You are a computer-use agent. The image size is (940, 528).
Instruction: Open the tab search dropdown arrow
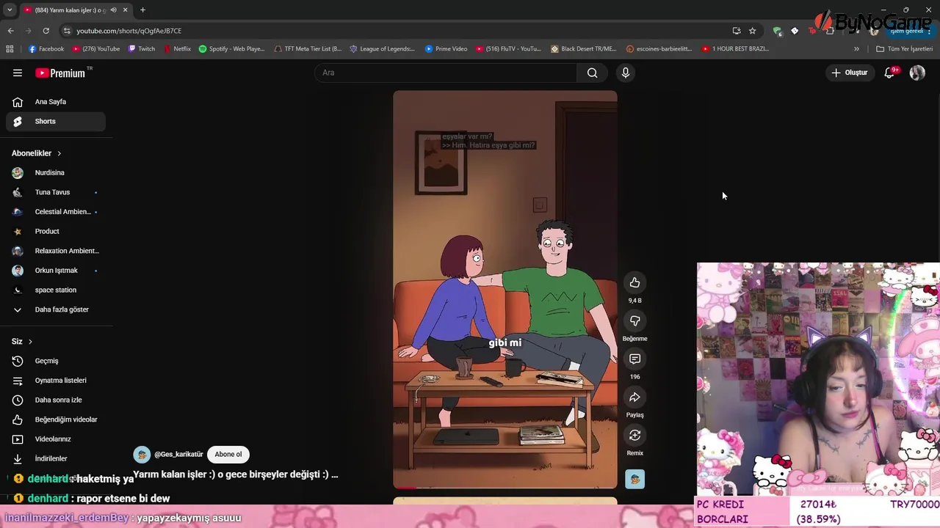pyautogui.click(x=10, y=10)
